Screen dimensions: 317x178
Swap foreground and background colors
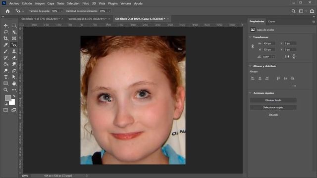point(14,96)
